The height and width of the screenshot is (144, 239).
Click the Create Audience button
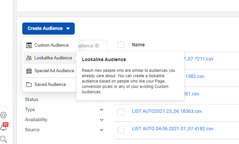pos(48,29)
